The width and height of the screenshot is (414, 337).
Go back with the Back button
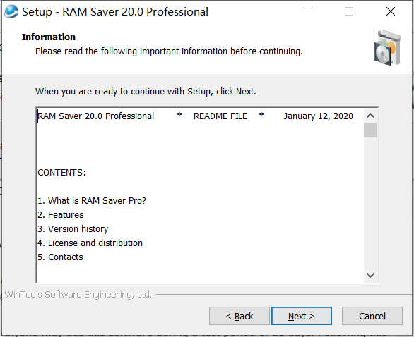pyautogui.click(x=239, y=316)
